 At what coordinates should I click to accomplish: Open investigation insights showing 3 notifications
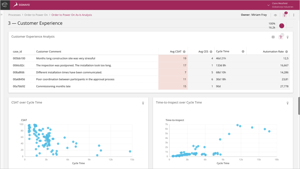[285, 15]
